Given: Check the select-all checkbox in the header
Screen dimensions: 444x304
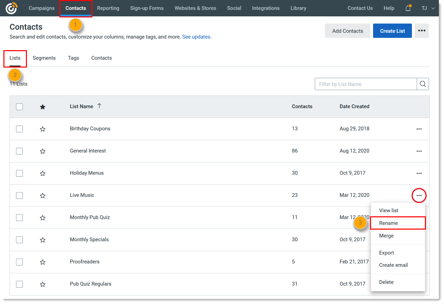Looking at the screenshot, I should tap(19, 106).
